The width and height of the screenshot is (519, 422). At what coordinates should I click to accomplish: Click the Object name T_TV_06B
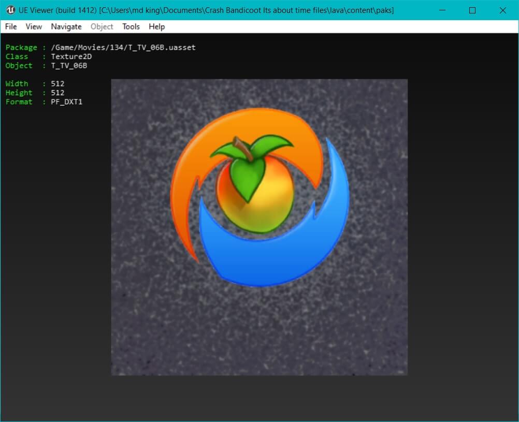click(69, 66)
